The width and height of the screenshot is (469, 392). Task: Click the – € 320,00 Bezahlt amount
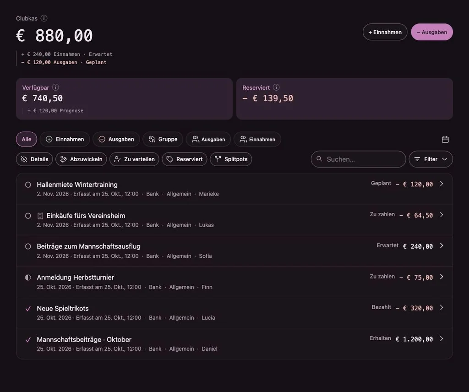pyautogui.click(x=414, y=308)
